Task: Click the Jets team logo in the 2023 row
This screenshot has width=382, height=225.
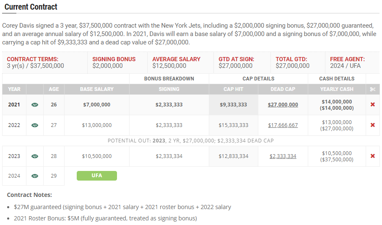Action: [35, 156]
